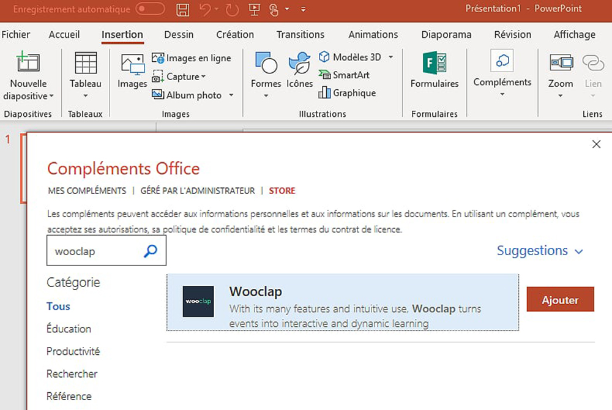
Task: Click the Formes shapes icon
Action: pyautogui.click(x=266, y=63)
